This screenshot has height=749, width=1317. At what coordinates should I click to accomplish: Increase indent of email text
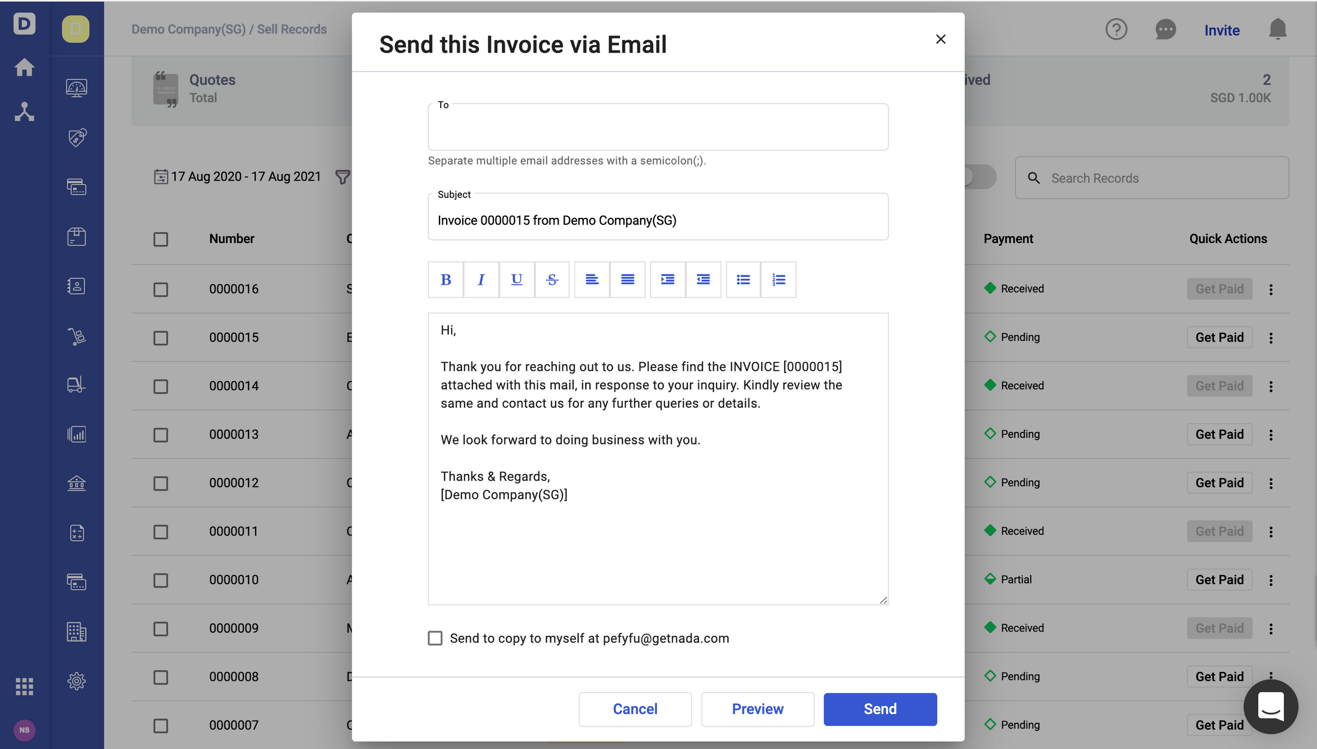(x=667, y=280)
